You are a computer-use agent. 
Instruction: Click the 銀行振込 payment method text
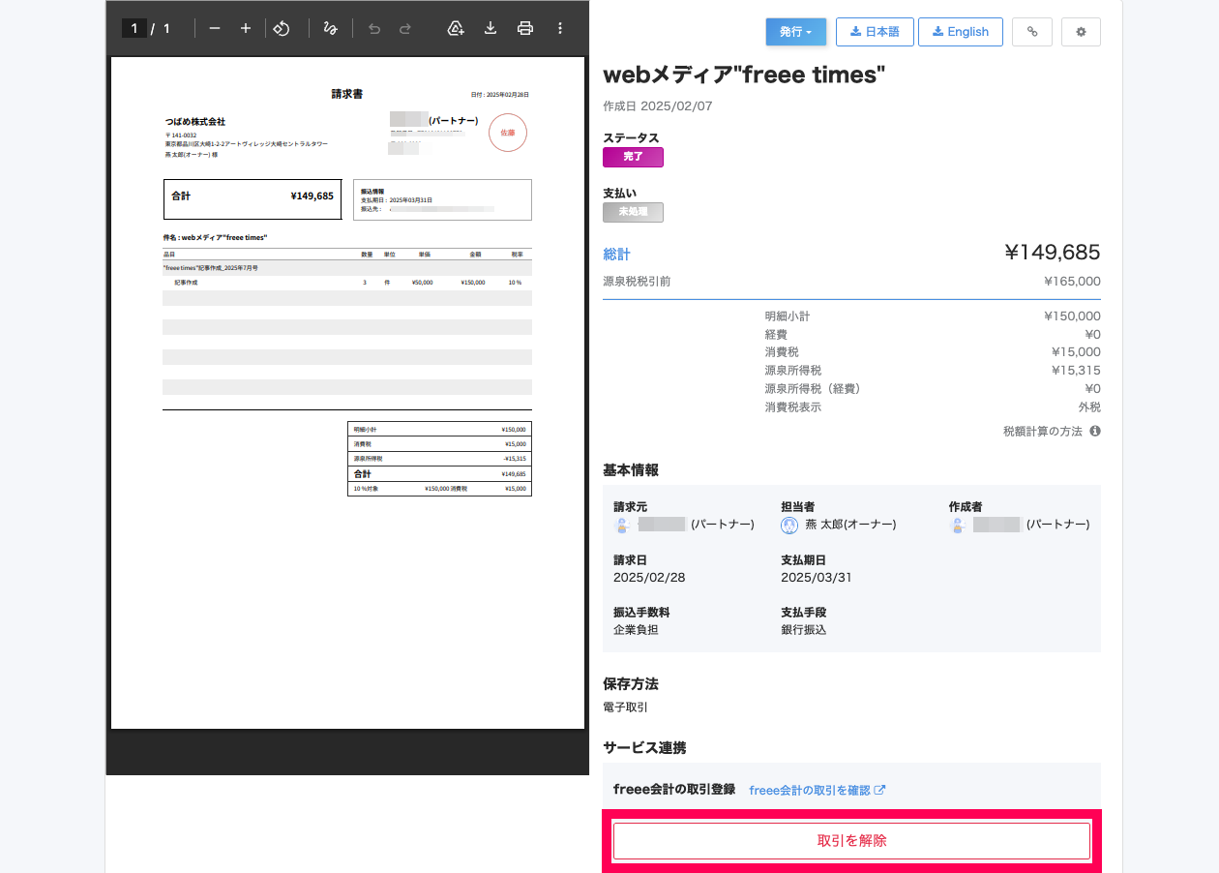click(804, 630)
